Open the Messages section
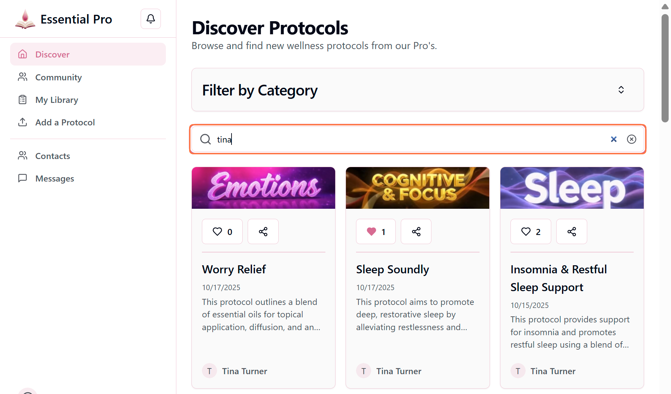This screenshot has height=394, width=671. click(55, 179)
